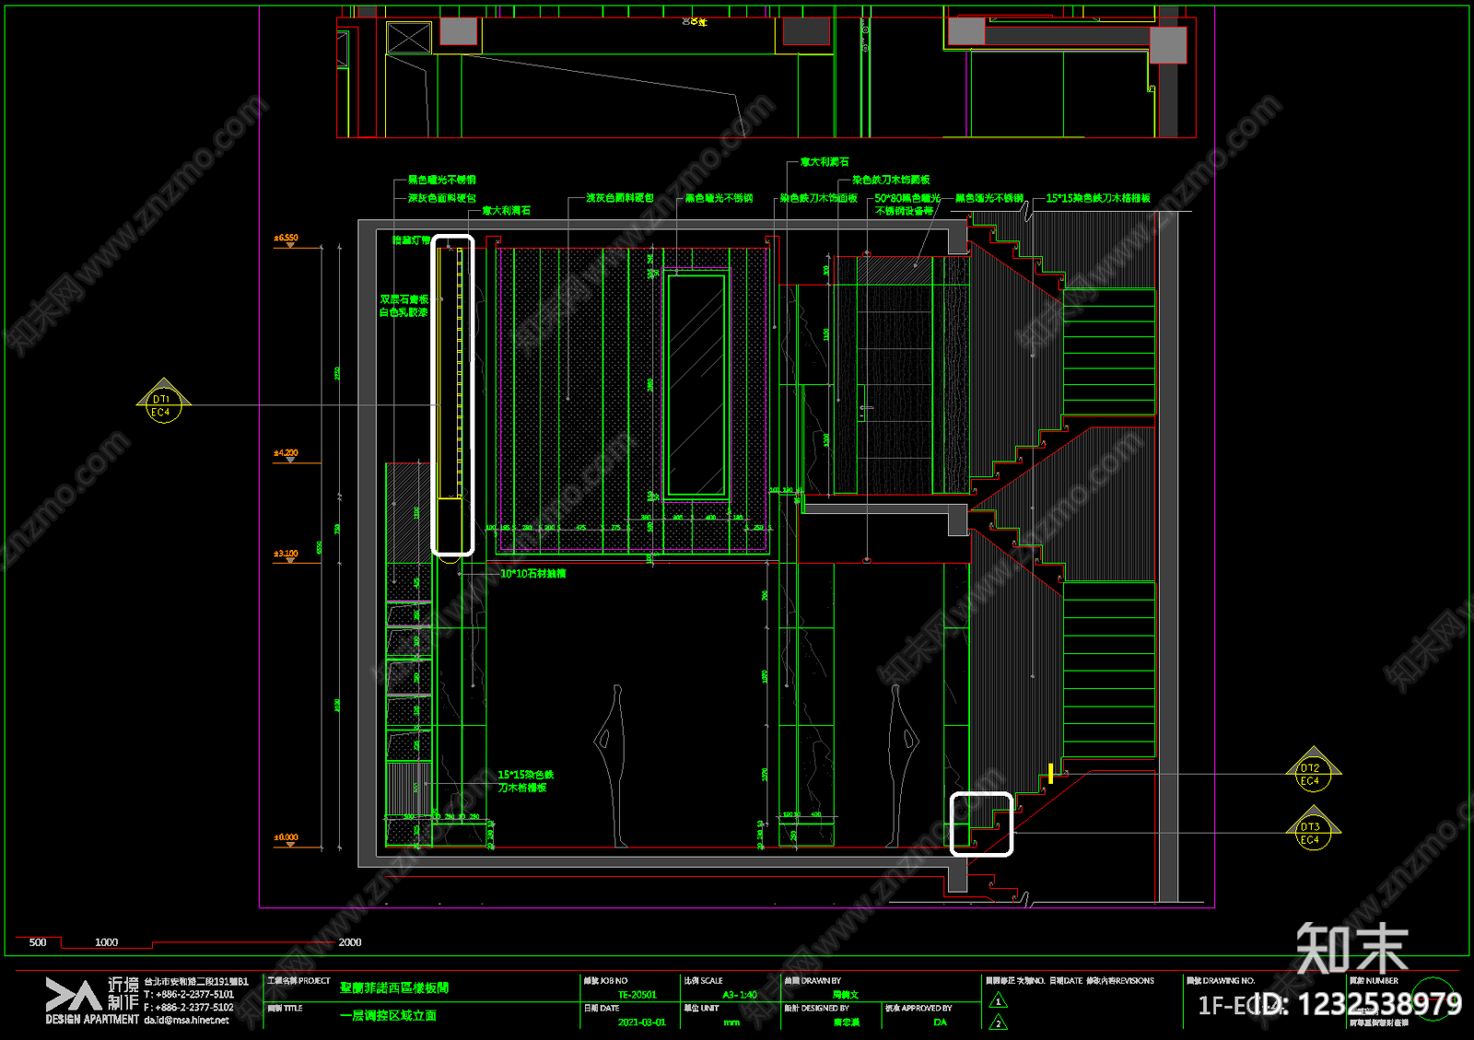
Task: Click the 2000 scale bar label
Action: 350,942
